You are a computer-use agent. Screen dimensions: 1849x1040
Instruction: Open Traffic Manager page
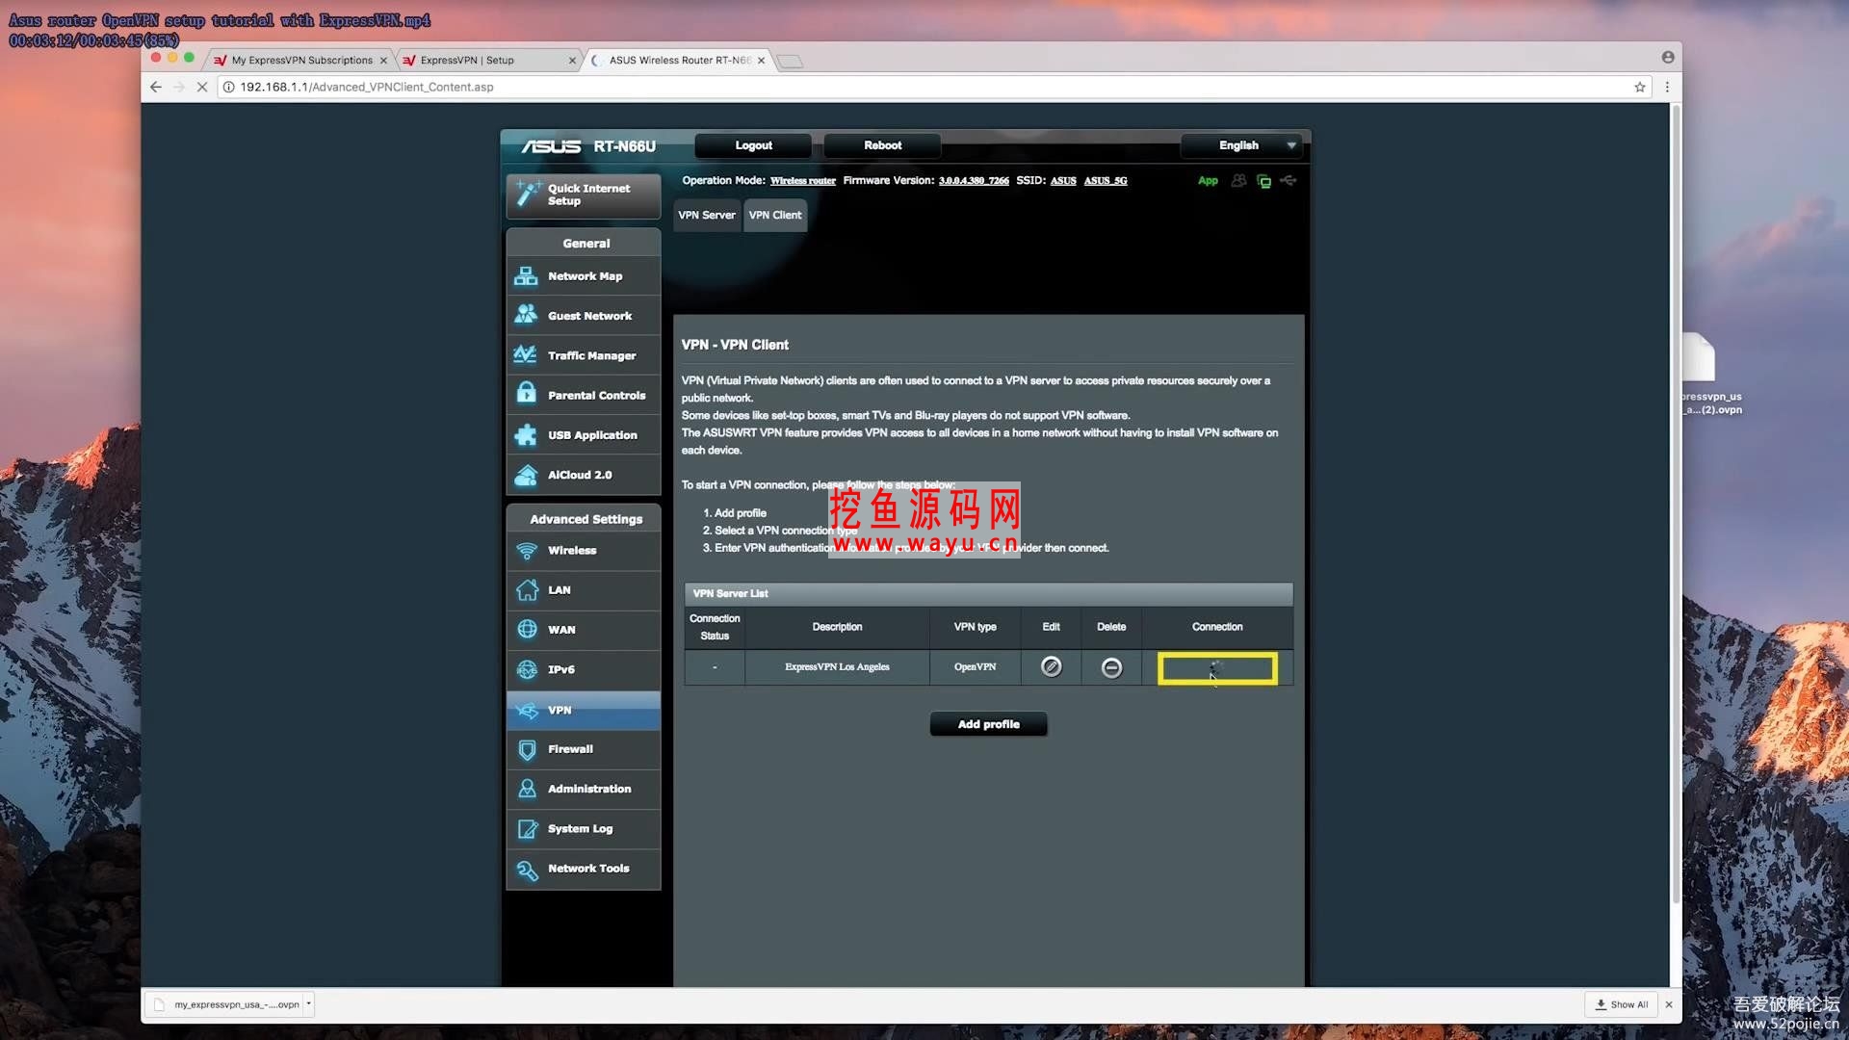pyautogui.click(x=583, y=355)
